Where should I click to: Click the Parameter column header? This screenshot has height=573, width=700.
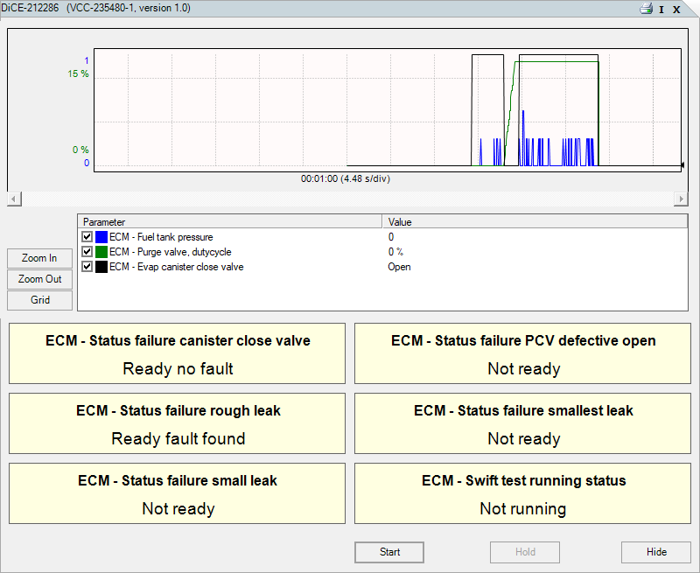(x=229, y=222)
